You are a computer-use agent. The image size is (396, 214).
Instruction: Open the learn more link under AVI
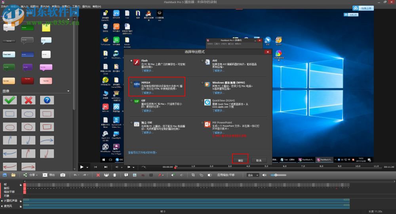(218, 71)
